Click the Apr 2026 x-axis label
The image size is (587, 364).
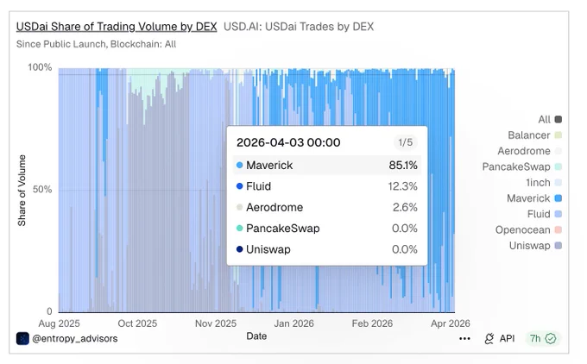point(451,323)
